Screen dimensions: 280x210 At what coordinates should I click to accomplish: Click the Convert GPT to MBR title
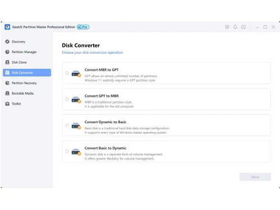tap(101, 96)
